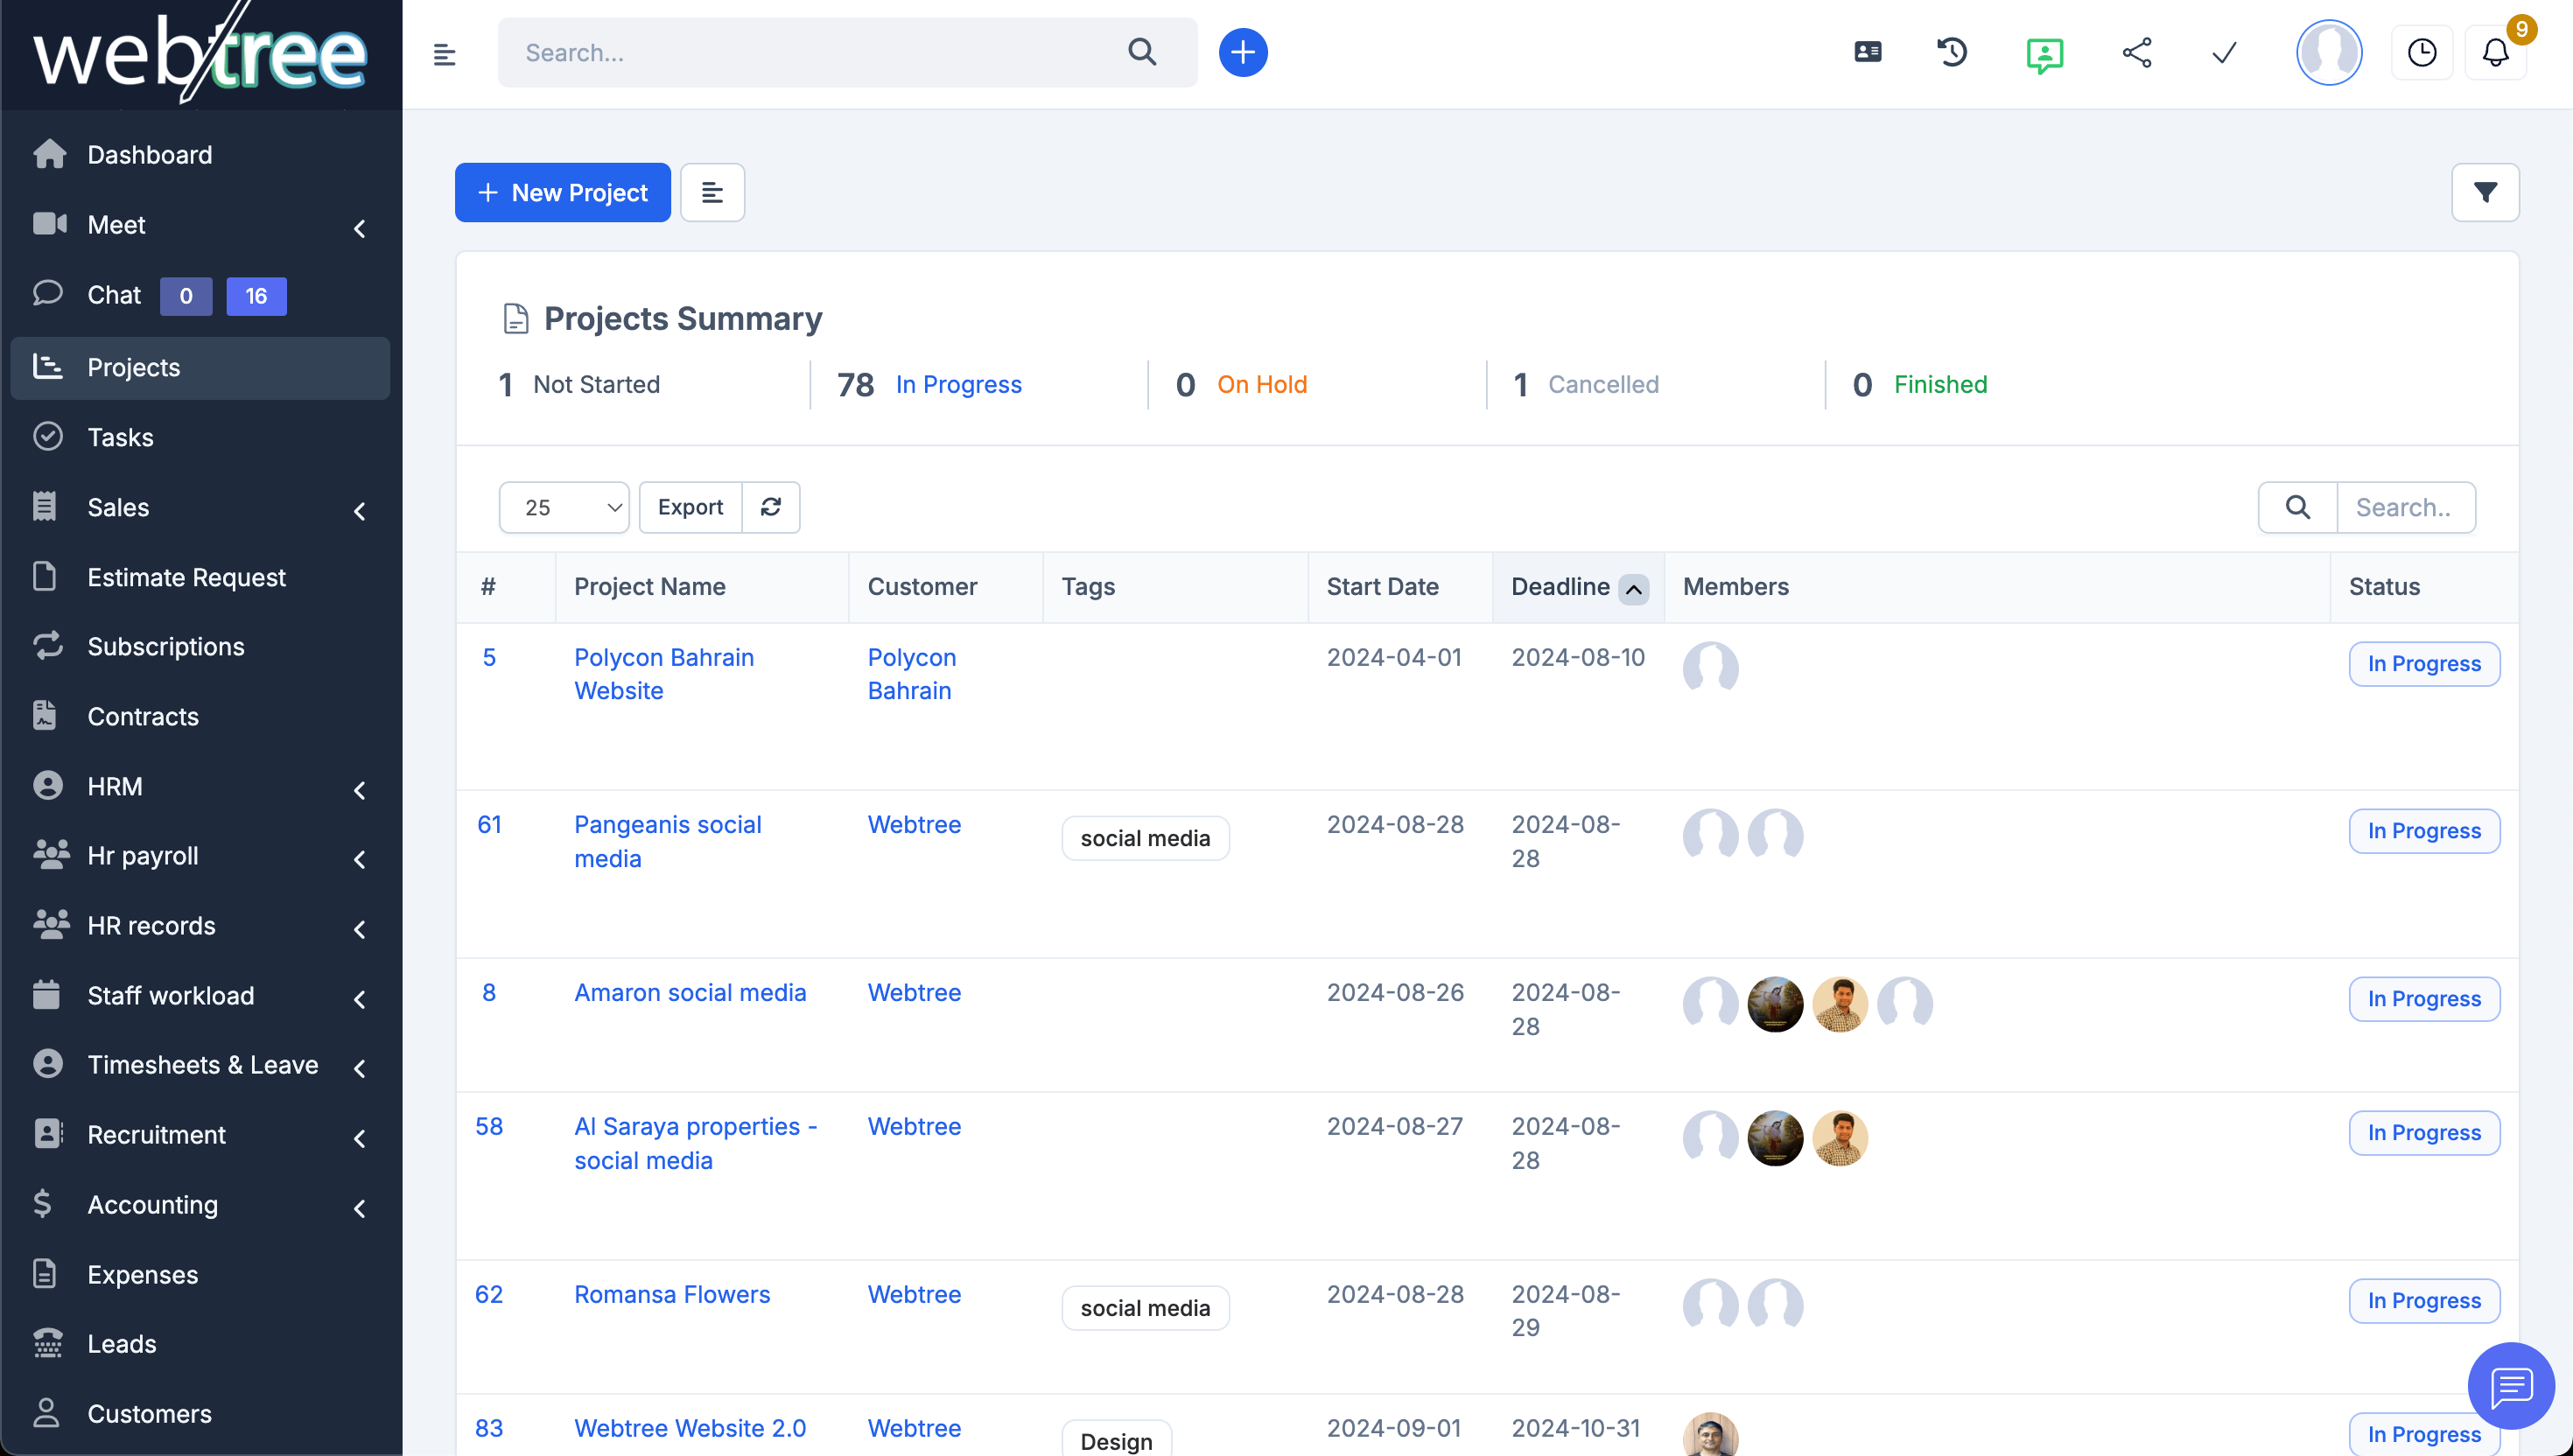The image size is (2573, 1456).
Task: Open the floating chat bubble button
Action: click(x=2511, y=1386)
